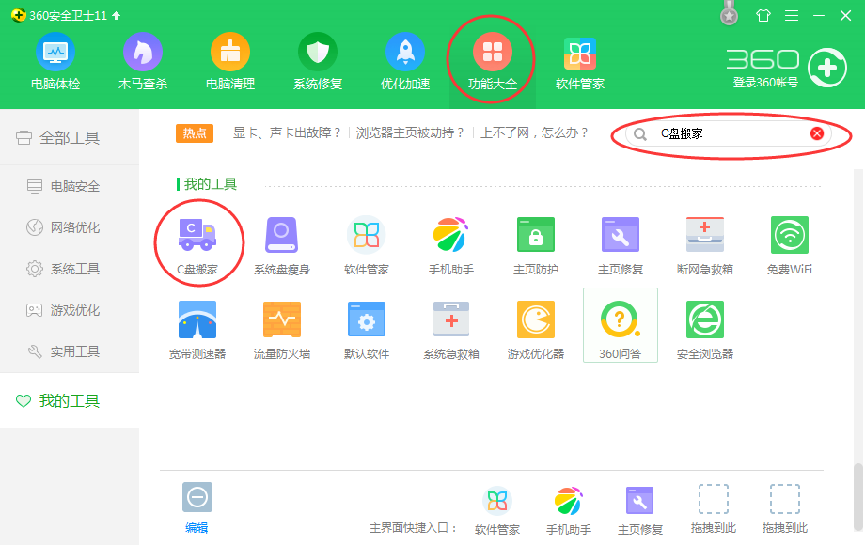Select 优化加速 in the top bar
This screenshot has height=545, width=865.
404,60
